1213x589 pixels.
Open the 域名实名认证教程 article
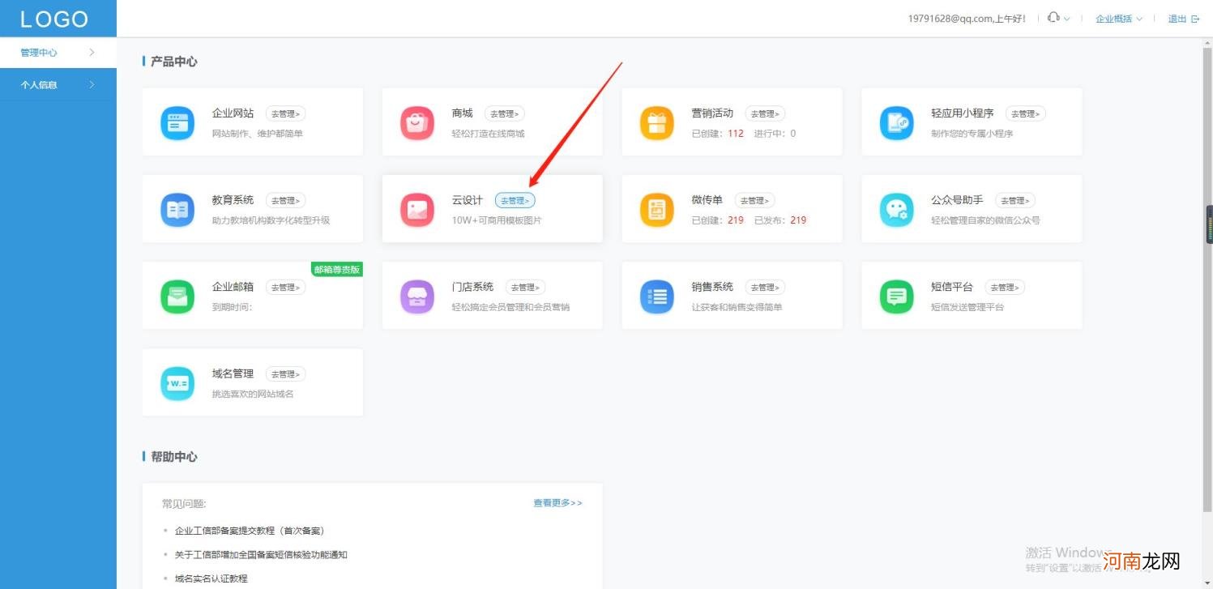click(211, 578)
